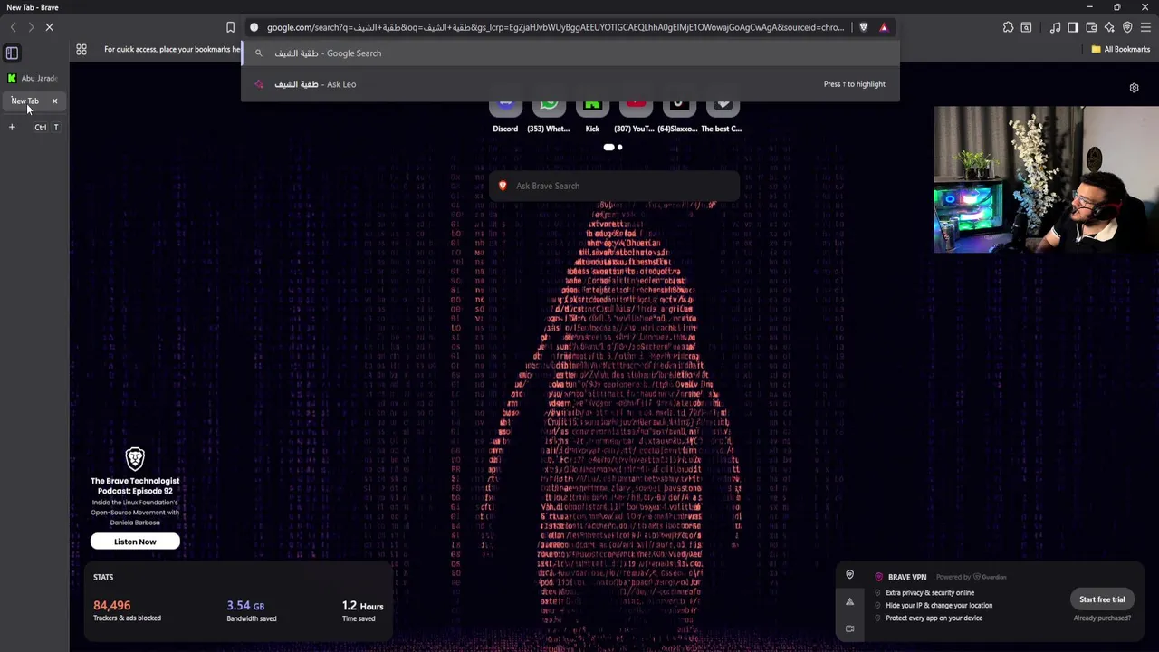The height and width of the screenshot is (652, 1159).
Task: Open new tab page customize gear icon
Action: pos(1134,88)
